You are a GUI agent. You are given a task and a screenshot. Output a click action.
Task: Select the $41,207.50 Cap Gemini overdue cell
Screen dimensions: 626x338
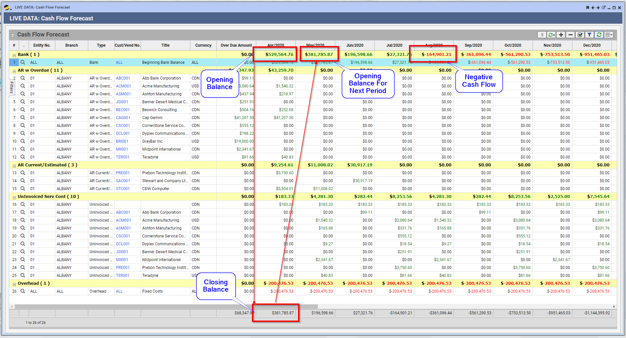[236, 118]
